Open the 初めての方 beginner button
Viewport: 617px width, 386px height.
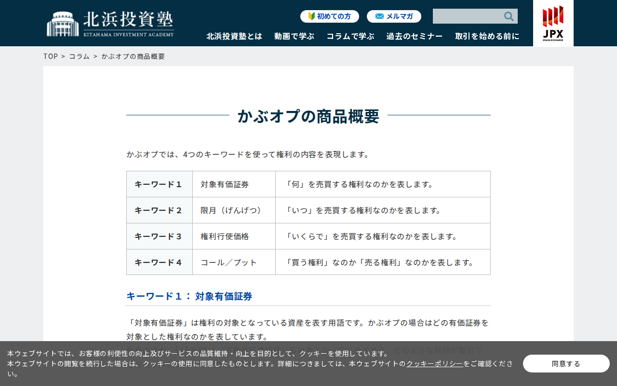[x=330, y=16]
